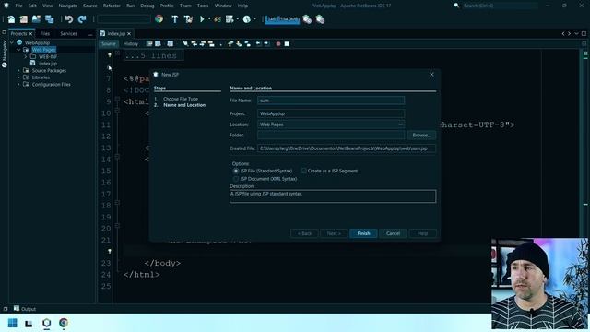Viewport: 590px width, 332px height.
Task: Check Create as a JSP Segment
Action: 303,171
